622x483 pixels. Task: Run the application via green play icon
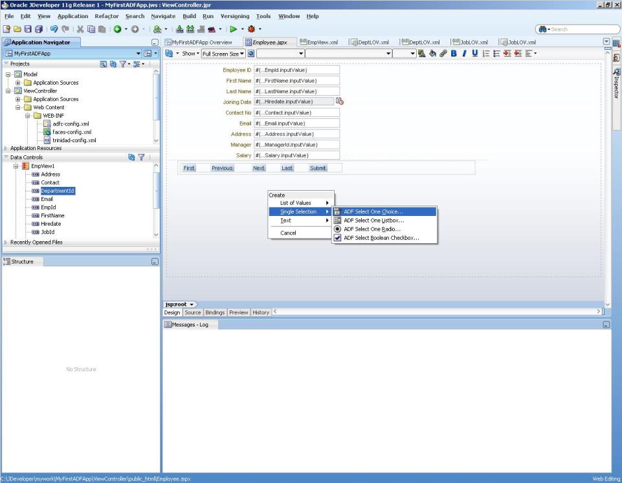click(x=234, y=28)
